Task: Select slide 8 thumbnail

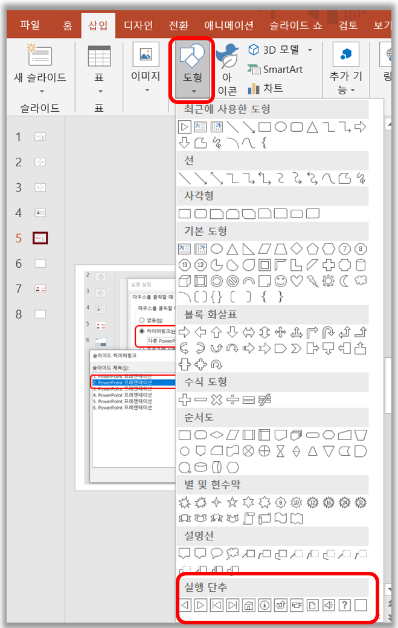Action: 40,314
